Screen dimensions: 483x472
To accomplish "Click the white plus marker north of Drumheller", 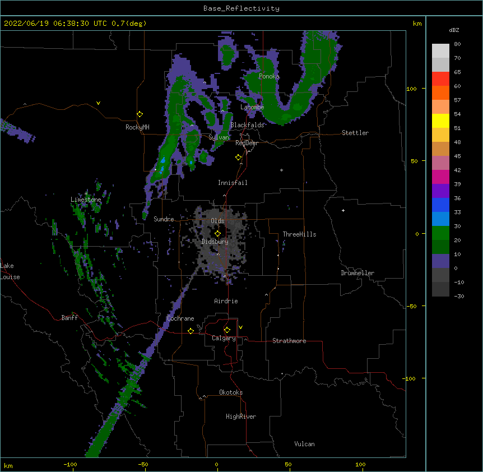I will [343, 210].
